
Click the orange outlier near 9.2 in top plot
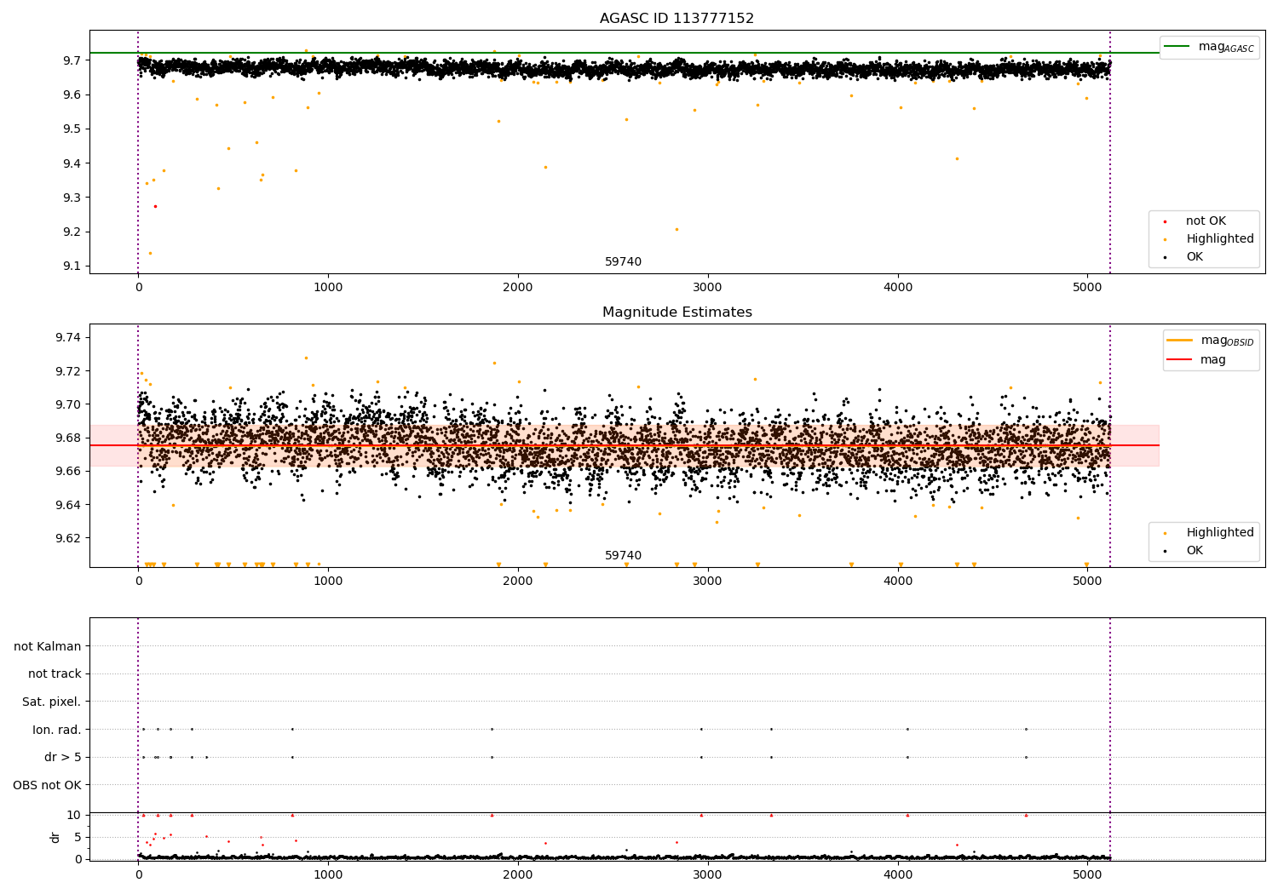(676, 229)
